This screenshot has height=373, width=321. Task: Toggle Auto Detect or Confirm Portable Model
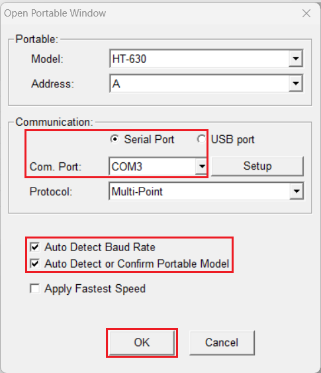pyautogui.click(x=34, y=264)
